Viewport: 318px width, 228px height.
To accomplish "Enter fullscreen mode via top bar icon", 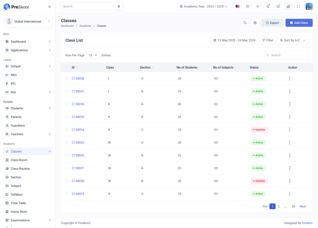I will pyautogui.click(x=298, y=6).
